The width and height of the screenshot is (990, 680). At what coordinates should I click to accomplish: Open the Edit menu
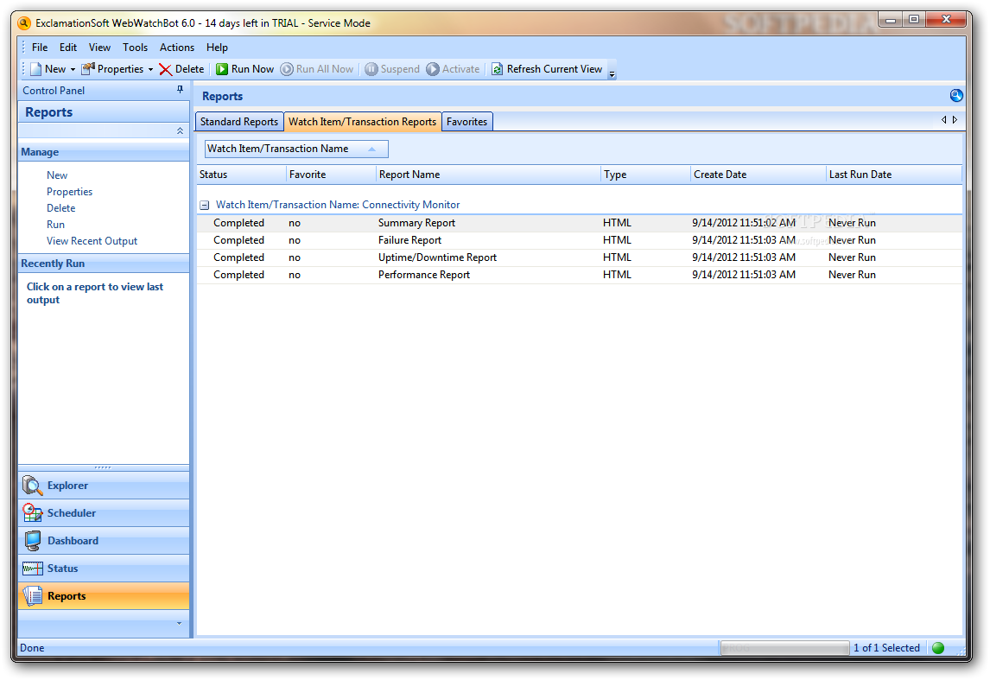click(68, 48)
